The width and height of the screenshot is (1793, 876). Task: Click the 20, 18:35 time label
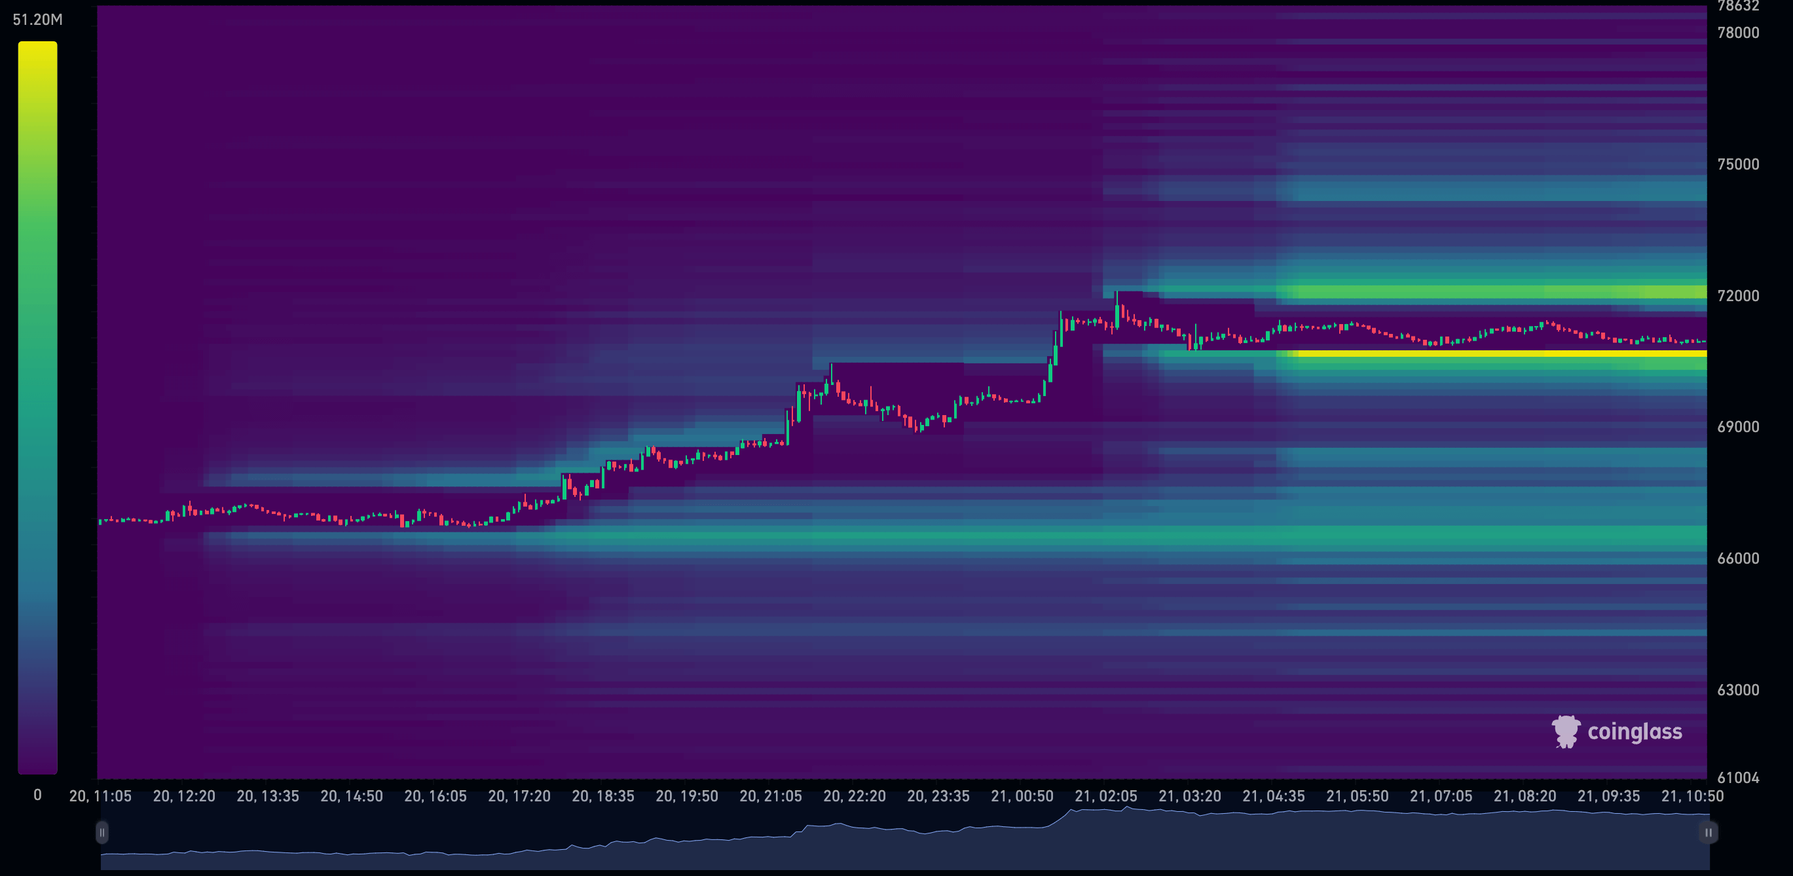coord(602,796)
